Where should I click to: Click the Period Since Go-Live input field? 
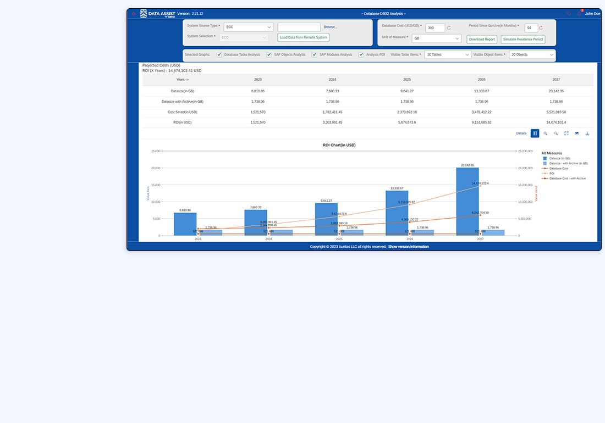click(x=531, y=27)
